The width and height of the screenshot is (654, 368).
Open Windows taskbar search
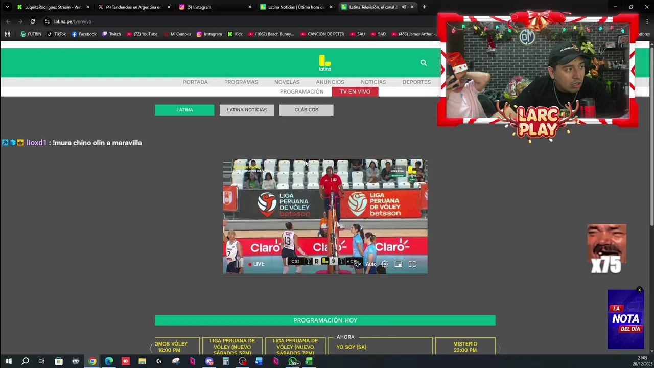[x=25, y=361]
